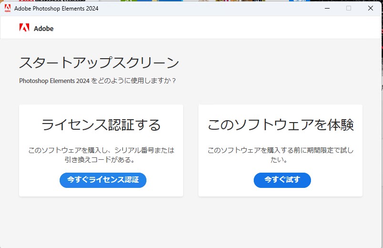Click the 今すぐライセンス認証 button

pos(103,180)
